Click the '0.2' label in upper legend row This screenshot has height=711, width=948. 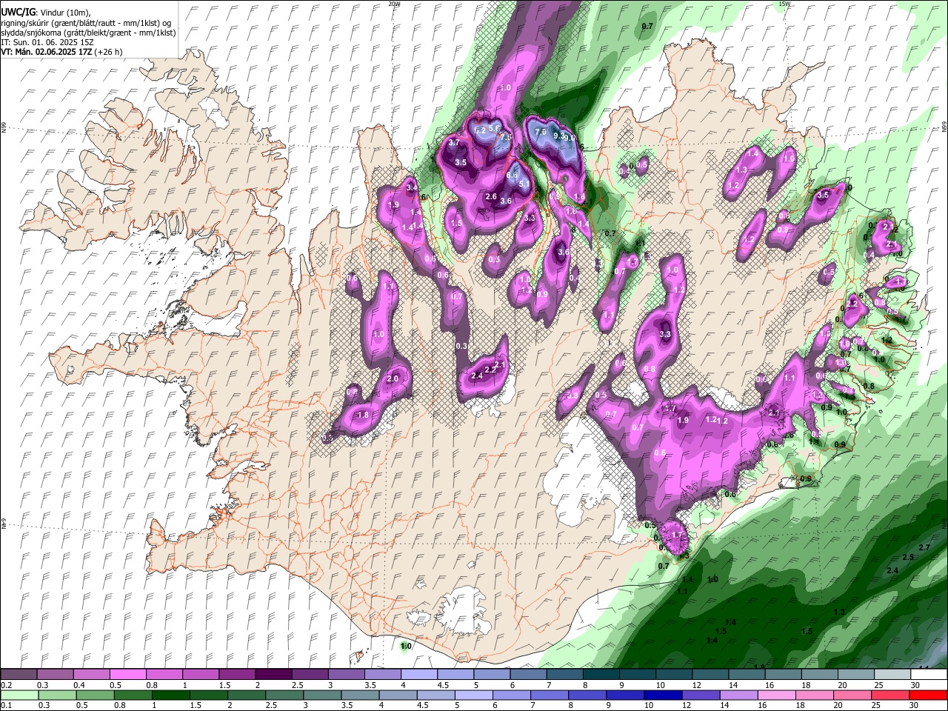click(x=6, y=685)
